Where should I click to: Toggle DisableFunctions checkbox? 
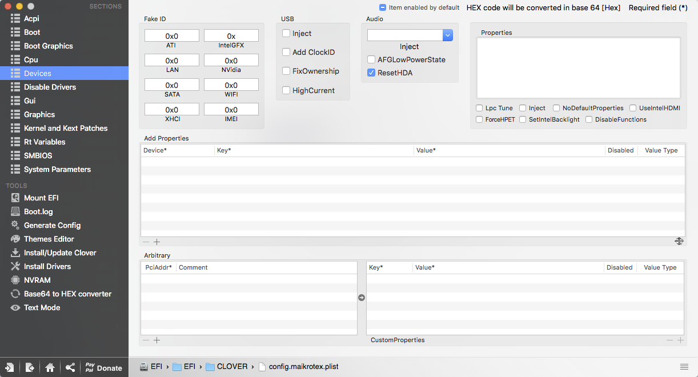click(589, 119)
